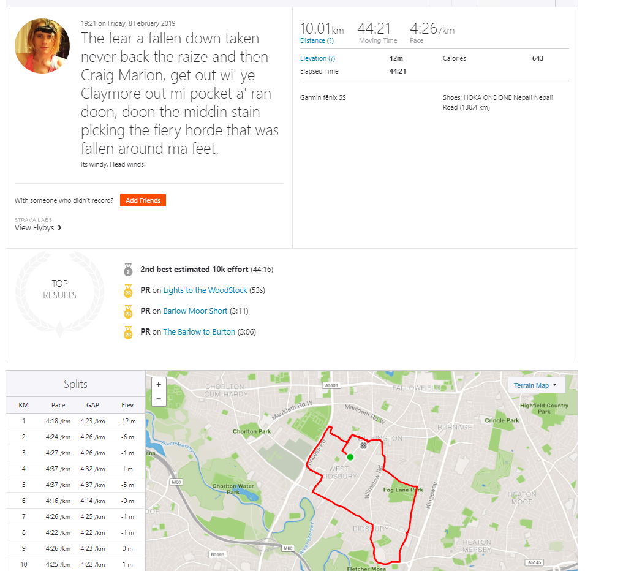Expand View Flybys chevron

coord(59,228)
